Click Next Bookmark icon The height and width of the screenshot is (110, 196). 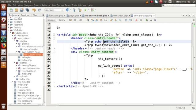pyautogui.click(x=116, y=20)
